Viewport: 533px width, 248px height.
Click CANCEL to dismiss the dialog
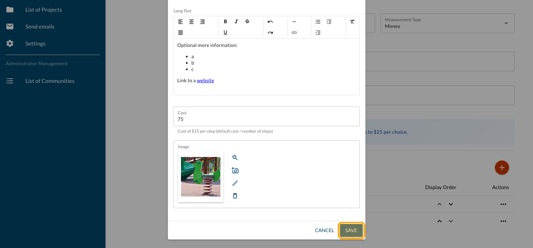(324, 230)
